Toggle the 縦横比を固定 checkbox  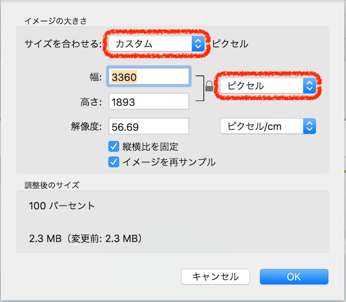(x=114, y=146)
